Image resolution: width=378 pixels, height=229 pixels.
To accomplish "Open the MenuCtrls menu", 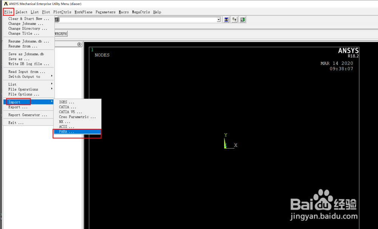I will click(x=141, y=12).
